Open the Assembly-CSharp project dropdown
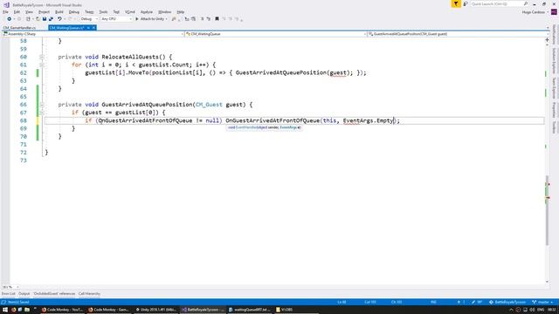Viewport: 559px width, 314px height. coord(93,34)
